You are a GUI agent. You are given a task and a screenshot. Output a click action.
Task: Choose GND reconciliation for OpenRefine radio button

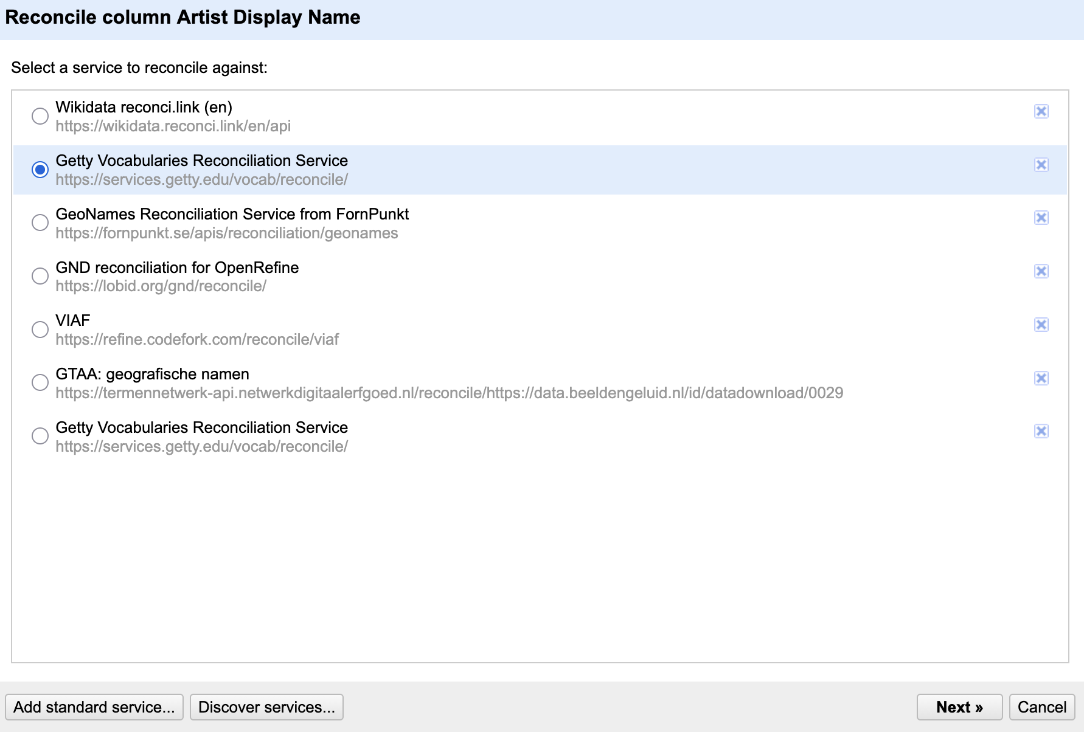coord(40,276)
